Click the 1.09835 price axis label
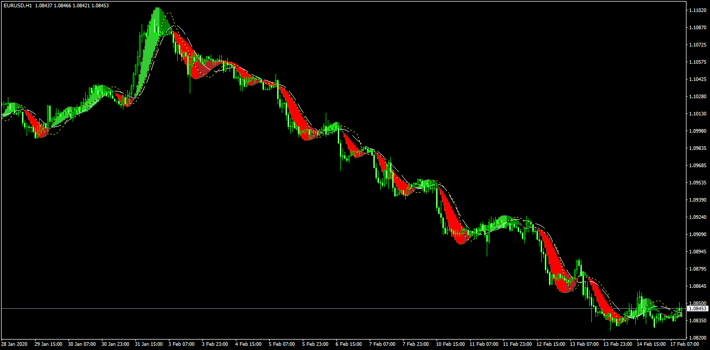 point(698,148)
